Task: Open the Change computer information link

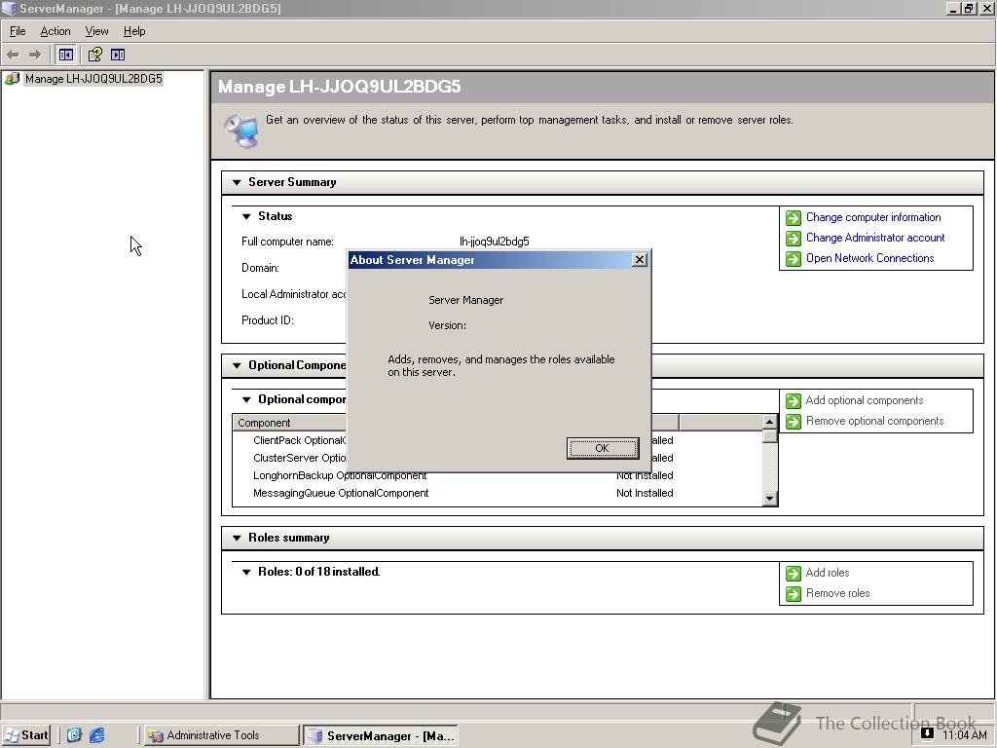Action: (873, 217)
